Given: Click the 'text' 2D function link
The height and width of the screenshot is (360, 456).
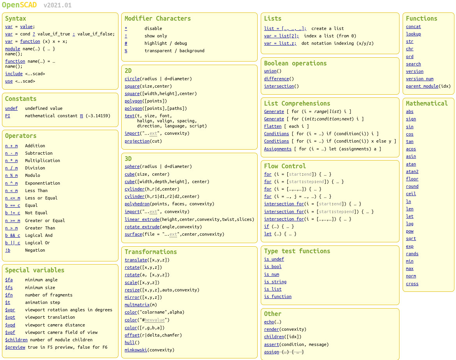Looking at the screenshot, I should tap(129, 116).
